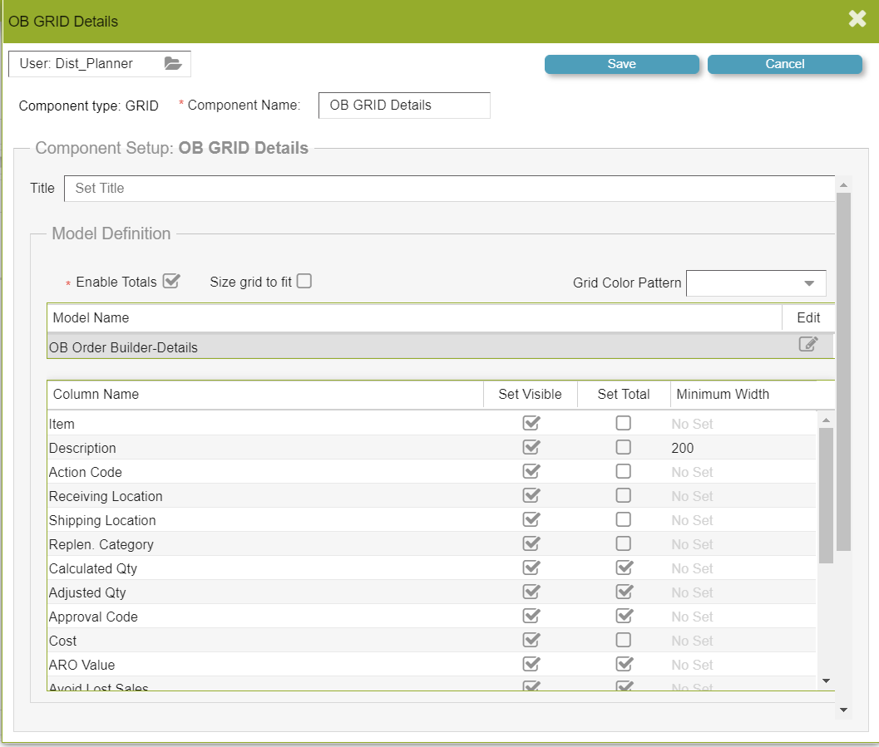Click the Component Name text box
Screen dimensions: 879x747
coord(404,106)
